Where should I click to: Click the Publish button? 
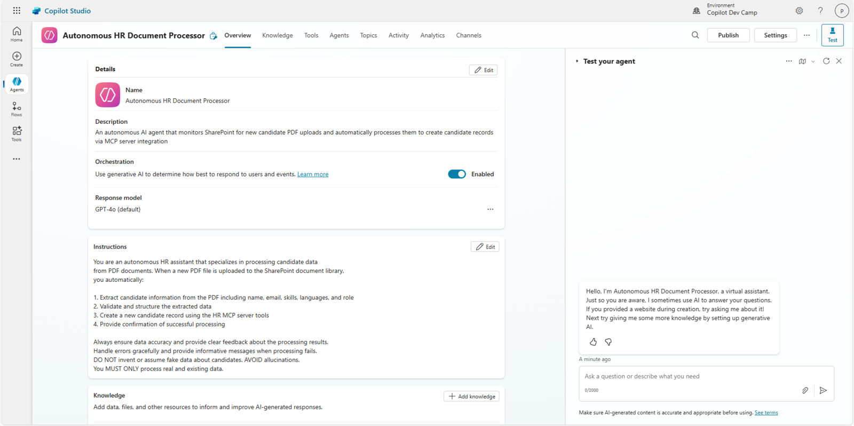[728, 35]
